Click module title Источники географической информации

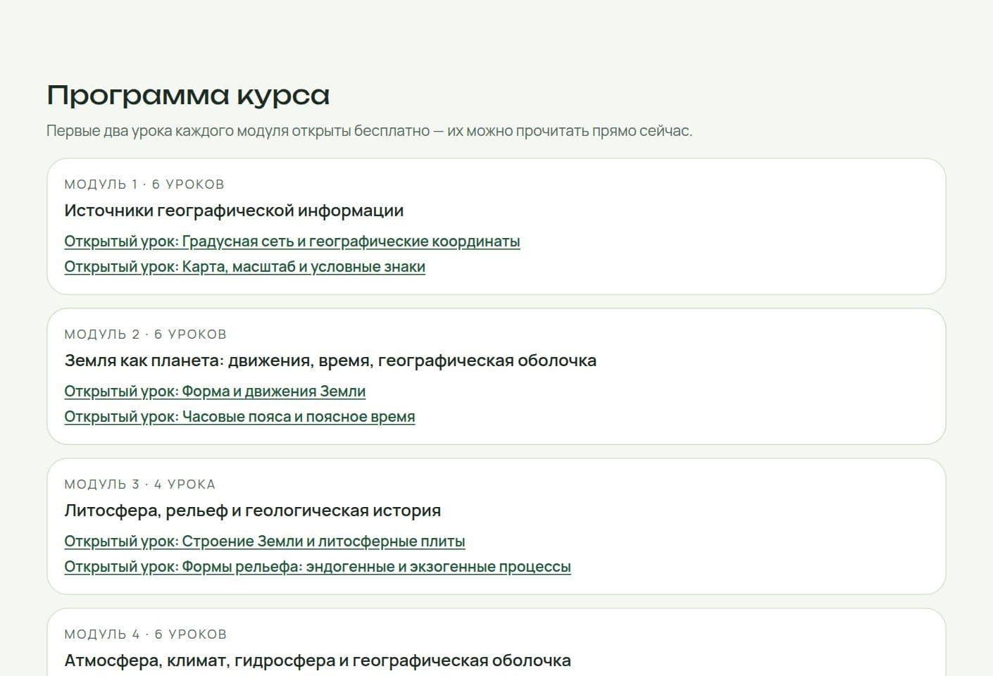coord(234,211)
